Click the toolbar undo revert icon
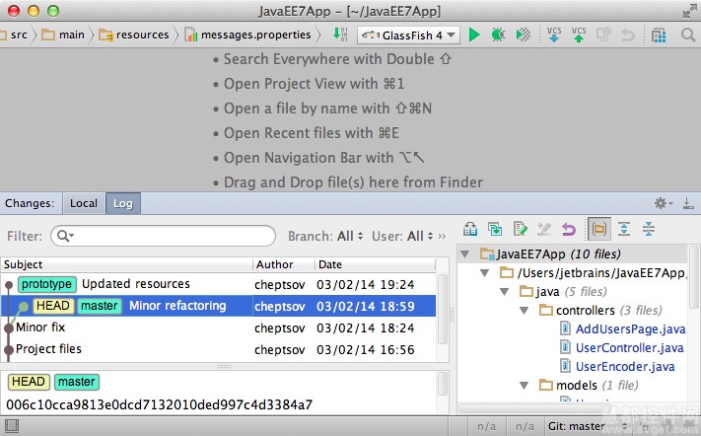Viewport: 701px width, 436px height. (628, 35)
